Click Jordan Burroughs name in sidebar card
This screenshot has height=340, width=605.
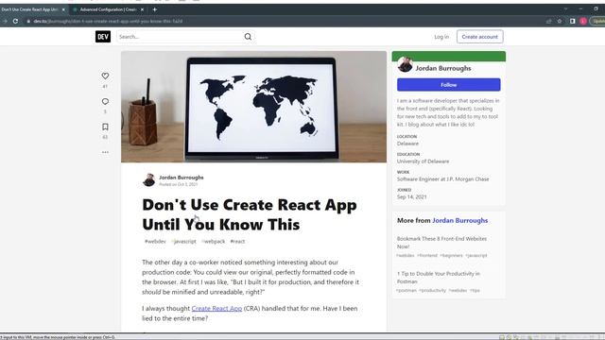tap(443, 68)
